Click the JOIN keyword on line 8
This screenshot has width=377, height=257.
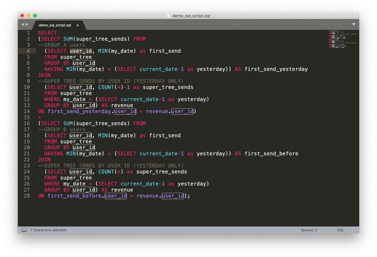tap(43, 75)
